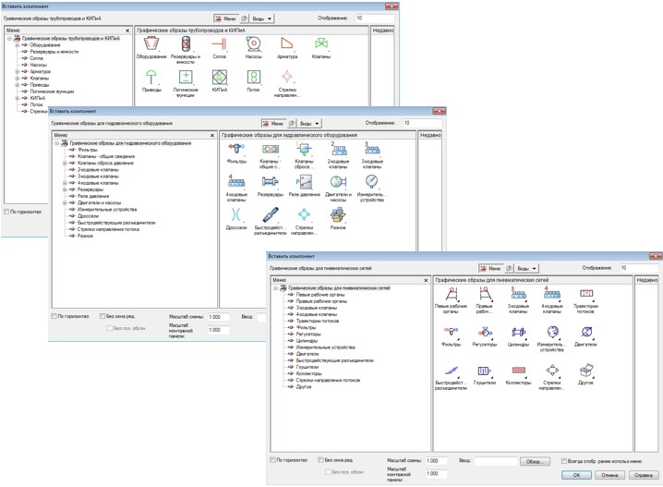Select Стрелки направления потоков tree item
Screen dimensions: 663x487
coord(328,381)
